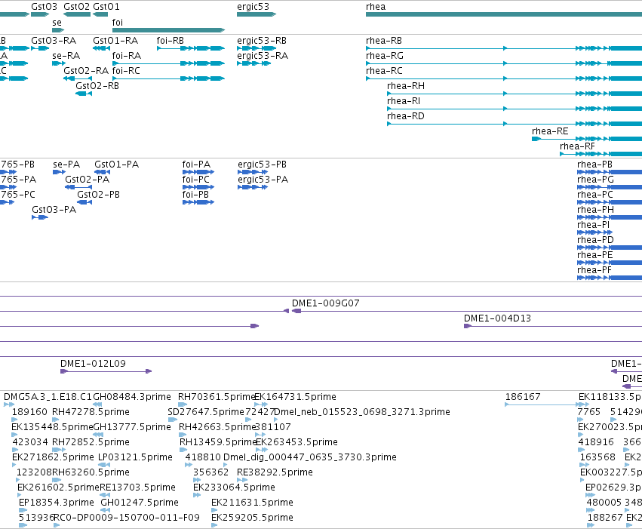Select transcript se-RA
The width and height of the screenshot is (642, 529).
point(66,56)
